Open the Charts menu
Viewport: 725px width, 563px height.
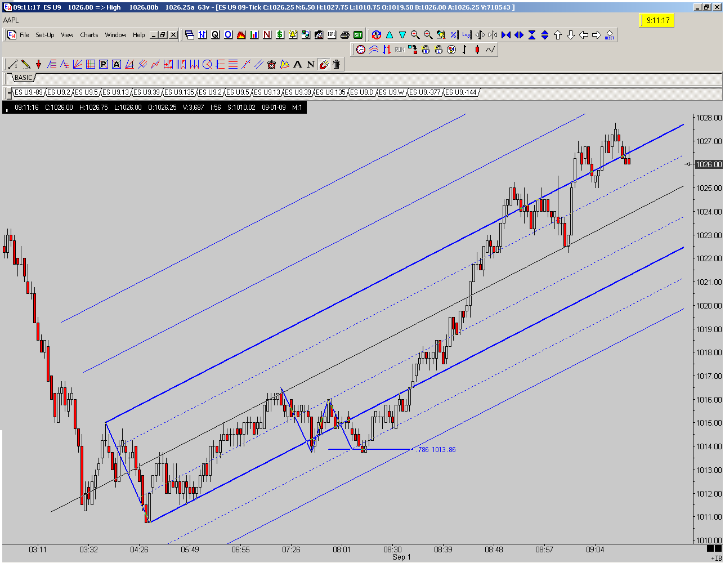tap(89, 35)
